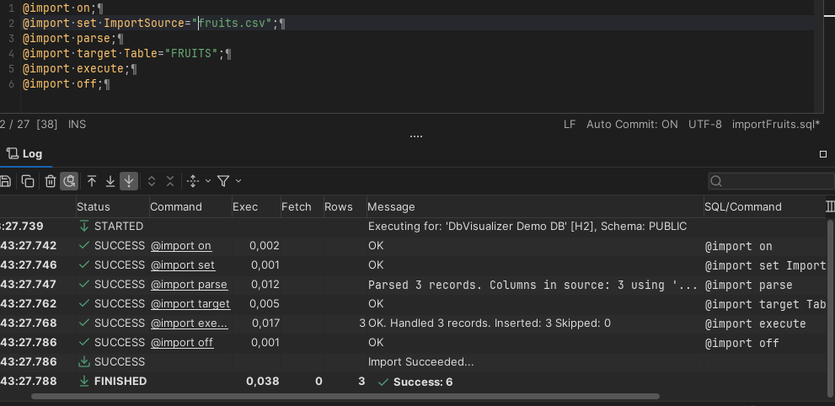Toggle Auto Commit in the status bar

coord(632,124)
